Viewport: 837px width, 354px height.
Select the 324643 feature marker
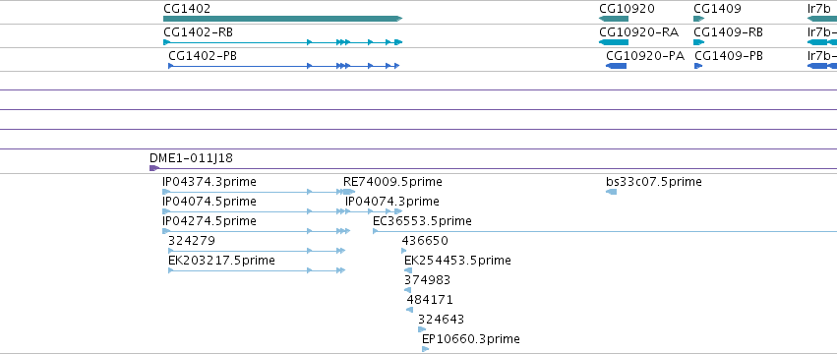(x=422, y=329)
